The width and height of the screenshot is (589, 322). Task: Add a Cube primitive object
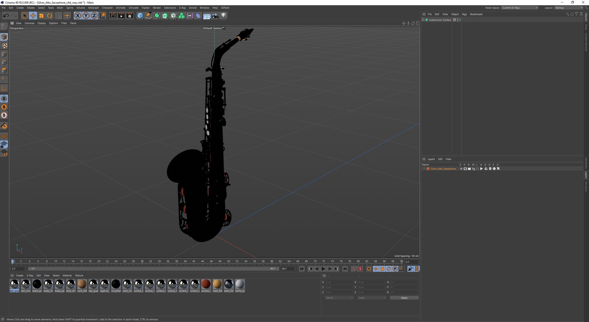click(140, 16)
